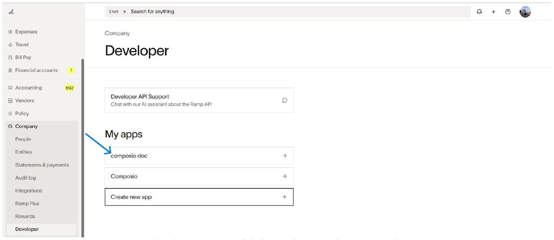Screen dimensions: 554x240
Task: Open the composio doc app
Action: [199, 156]
